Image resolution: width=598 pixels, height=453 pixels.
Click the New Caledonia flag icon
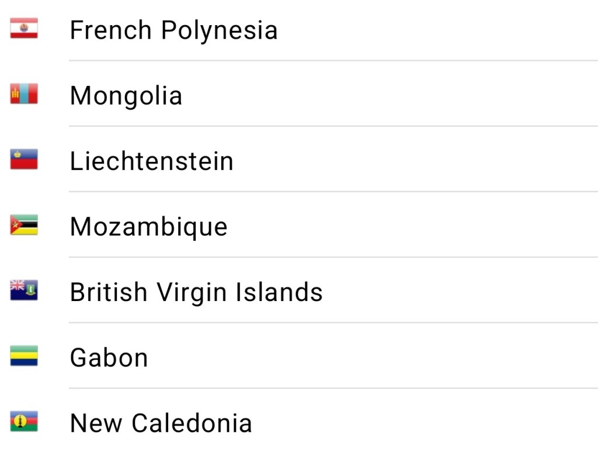coord(24,421)
